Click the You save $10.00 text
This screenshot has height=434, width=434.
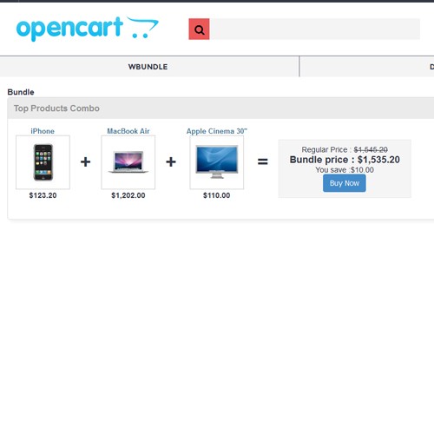click(345, 170)
